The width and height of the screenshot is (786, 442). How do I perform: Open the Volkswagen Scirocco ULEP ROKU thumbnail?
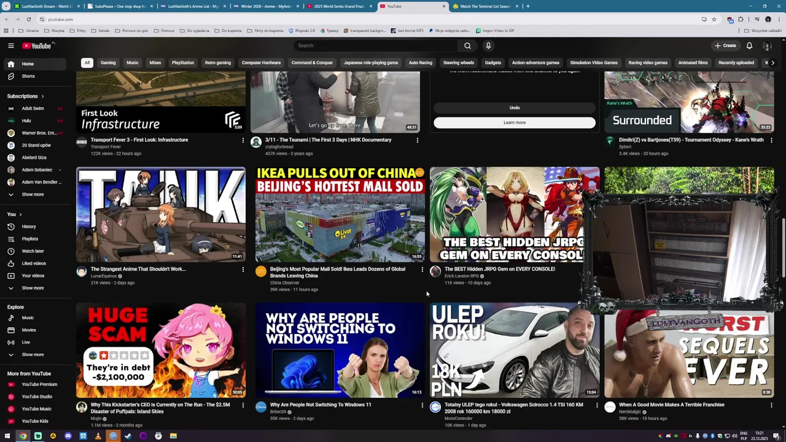click(515, 351)
